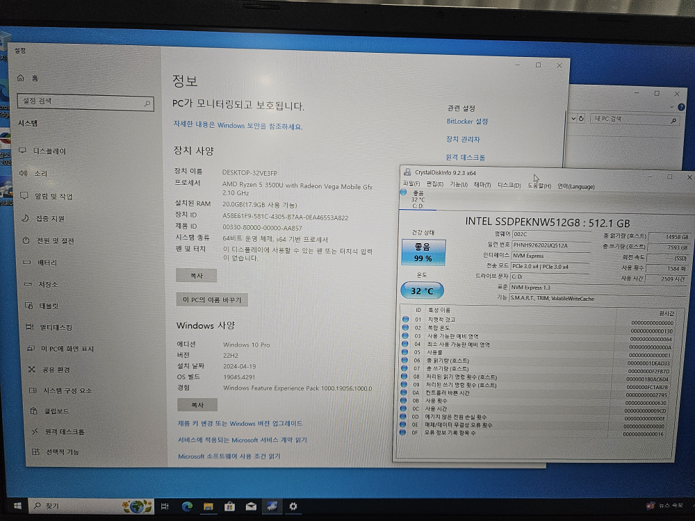Click the Windows Start button
Image resolution: width=695 pixels, height=521 pixels.
point(18,506)
